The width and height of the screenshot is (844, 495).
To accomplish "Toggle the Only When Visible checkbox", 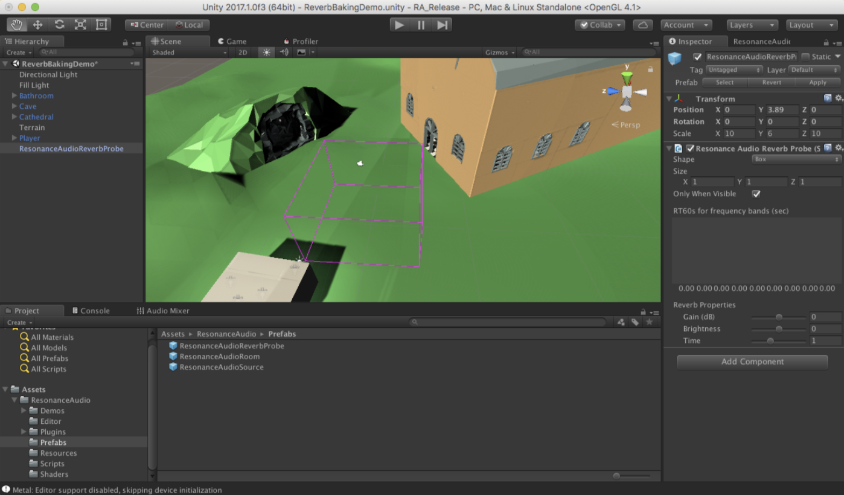I will [756, 194].
